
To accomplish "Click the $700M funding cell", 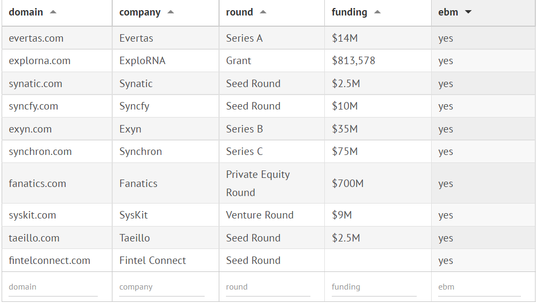I will click(348, 184).
